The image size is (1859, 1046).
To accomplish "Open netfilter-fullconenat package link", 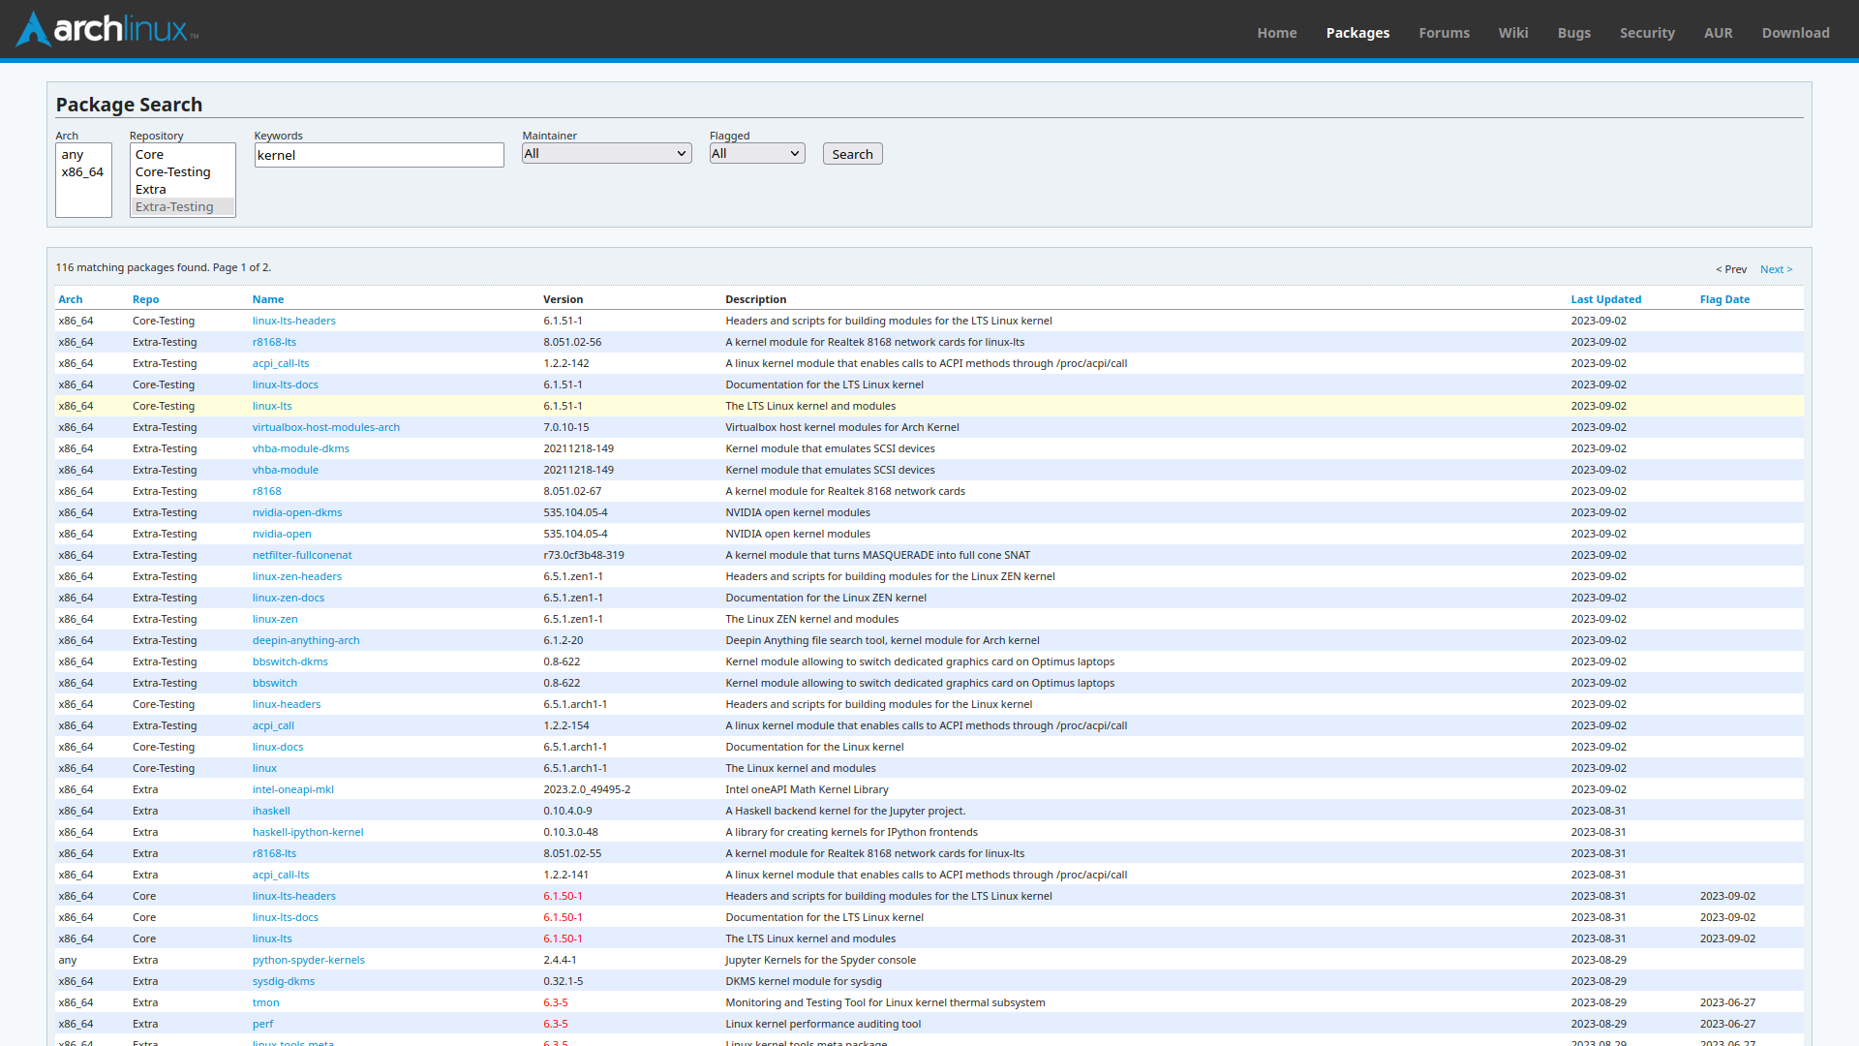I will [302, 555].
